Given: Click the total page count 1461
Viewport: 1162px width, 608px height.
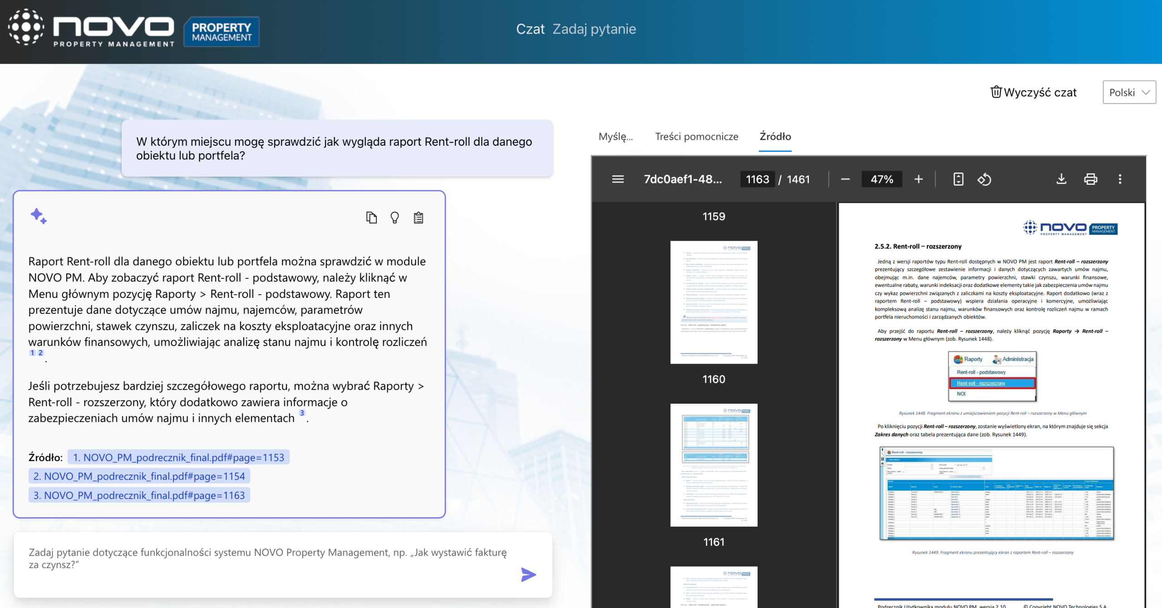Looking at the screenshot, I should click(798, 179).
